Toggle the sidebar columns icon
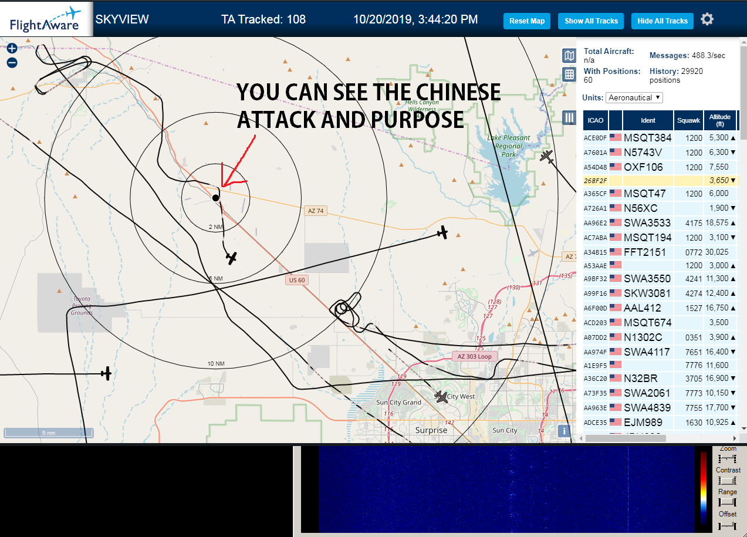The width and height of the screenshot is (747, 537). [569, 117]
